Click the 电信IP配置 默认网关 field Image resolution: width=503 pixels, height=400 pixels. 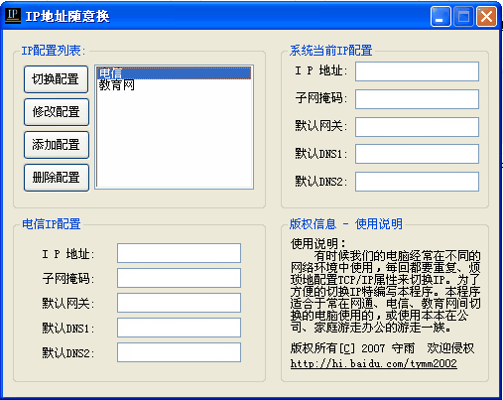pyautogui.click(x=179, y=303)
